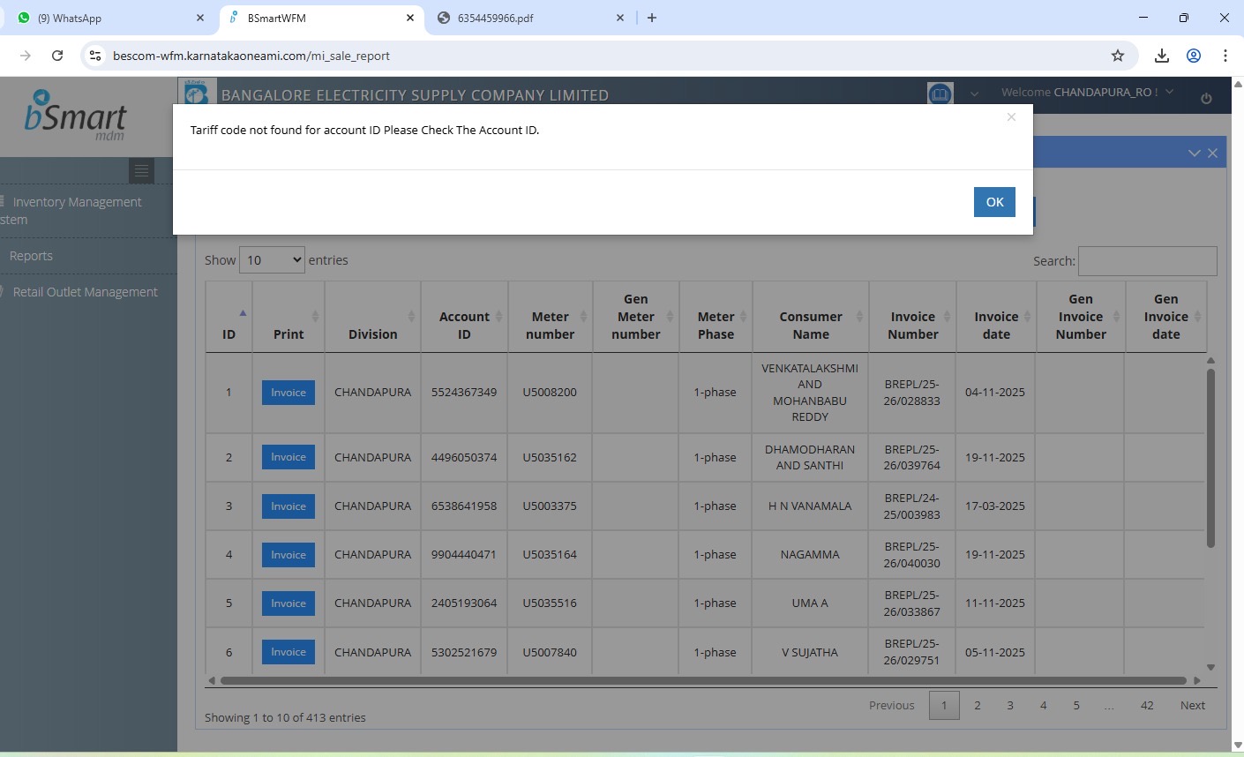
Task: Click Invoice button for NAGAMMA row
Action: 289,555
